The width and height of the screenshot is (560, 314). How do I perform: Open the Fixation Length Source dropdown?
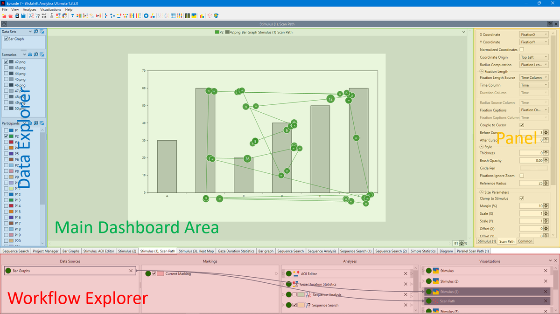click(534, 78)
